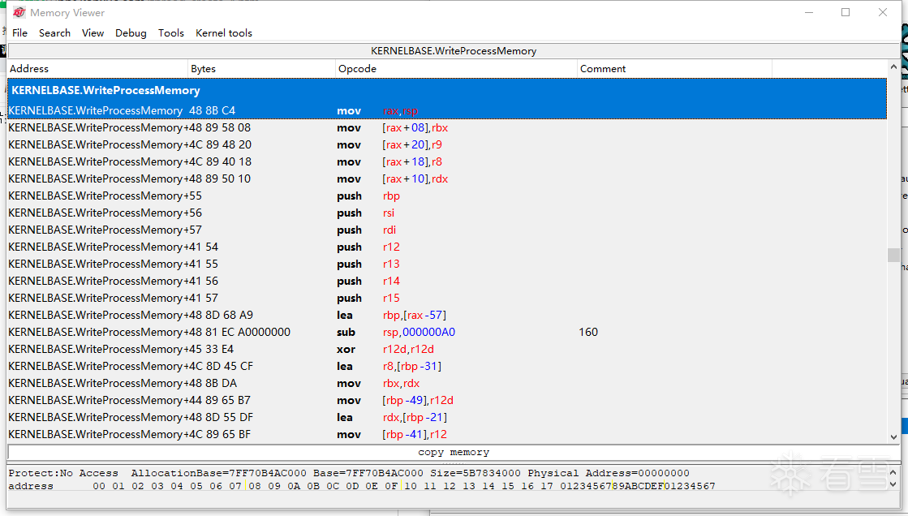This screenshot has width=908, height=516.
Task: Select the xor r12d,r12d row
Action: (x=447, y=349)
